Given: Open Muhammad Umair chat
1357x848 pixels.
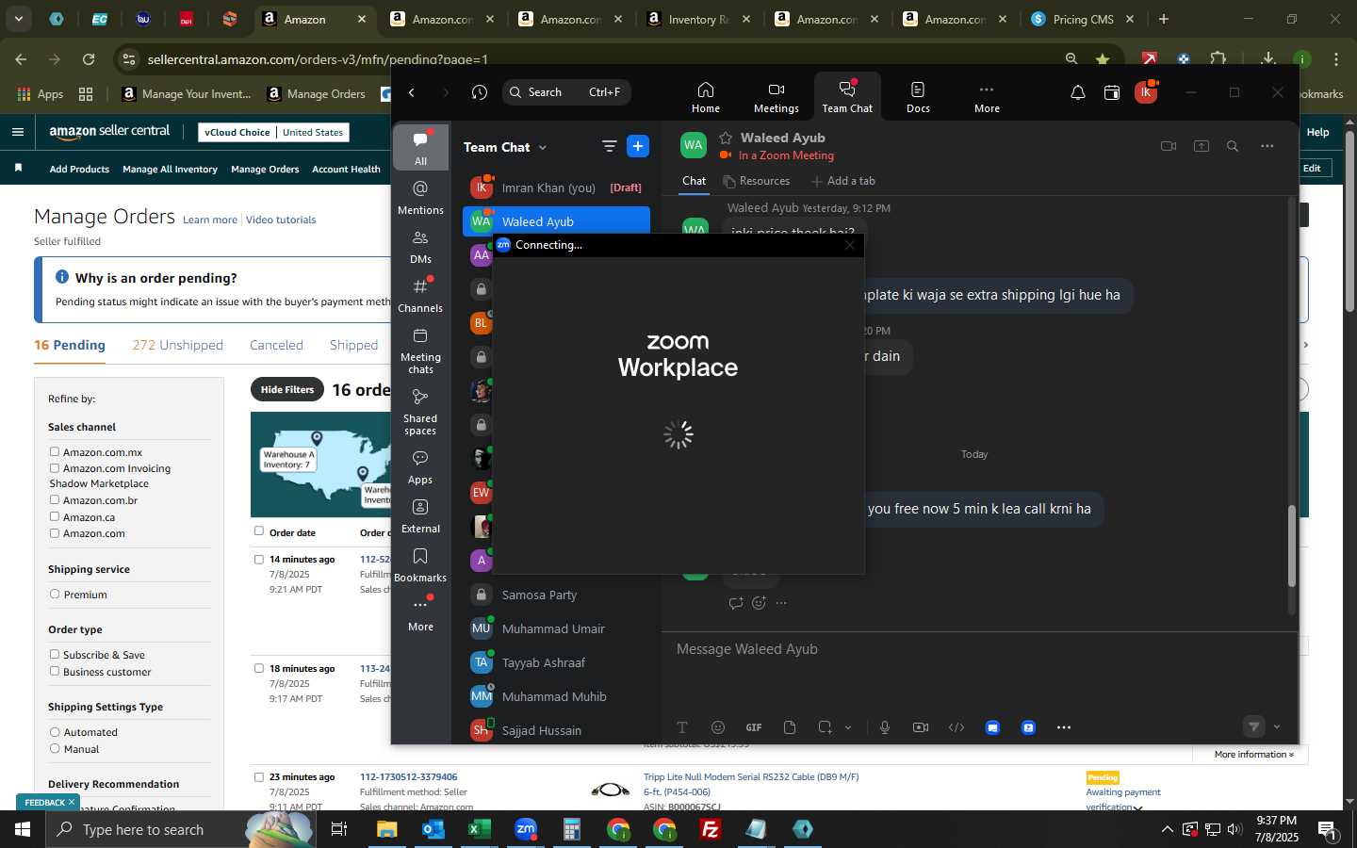Looking at the screenshot, I should (x=556, y=628).
